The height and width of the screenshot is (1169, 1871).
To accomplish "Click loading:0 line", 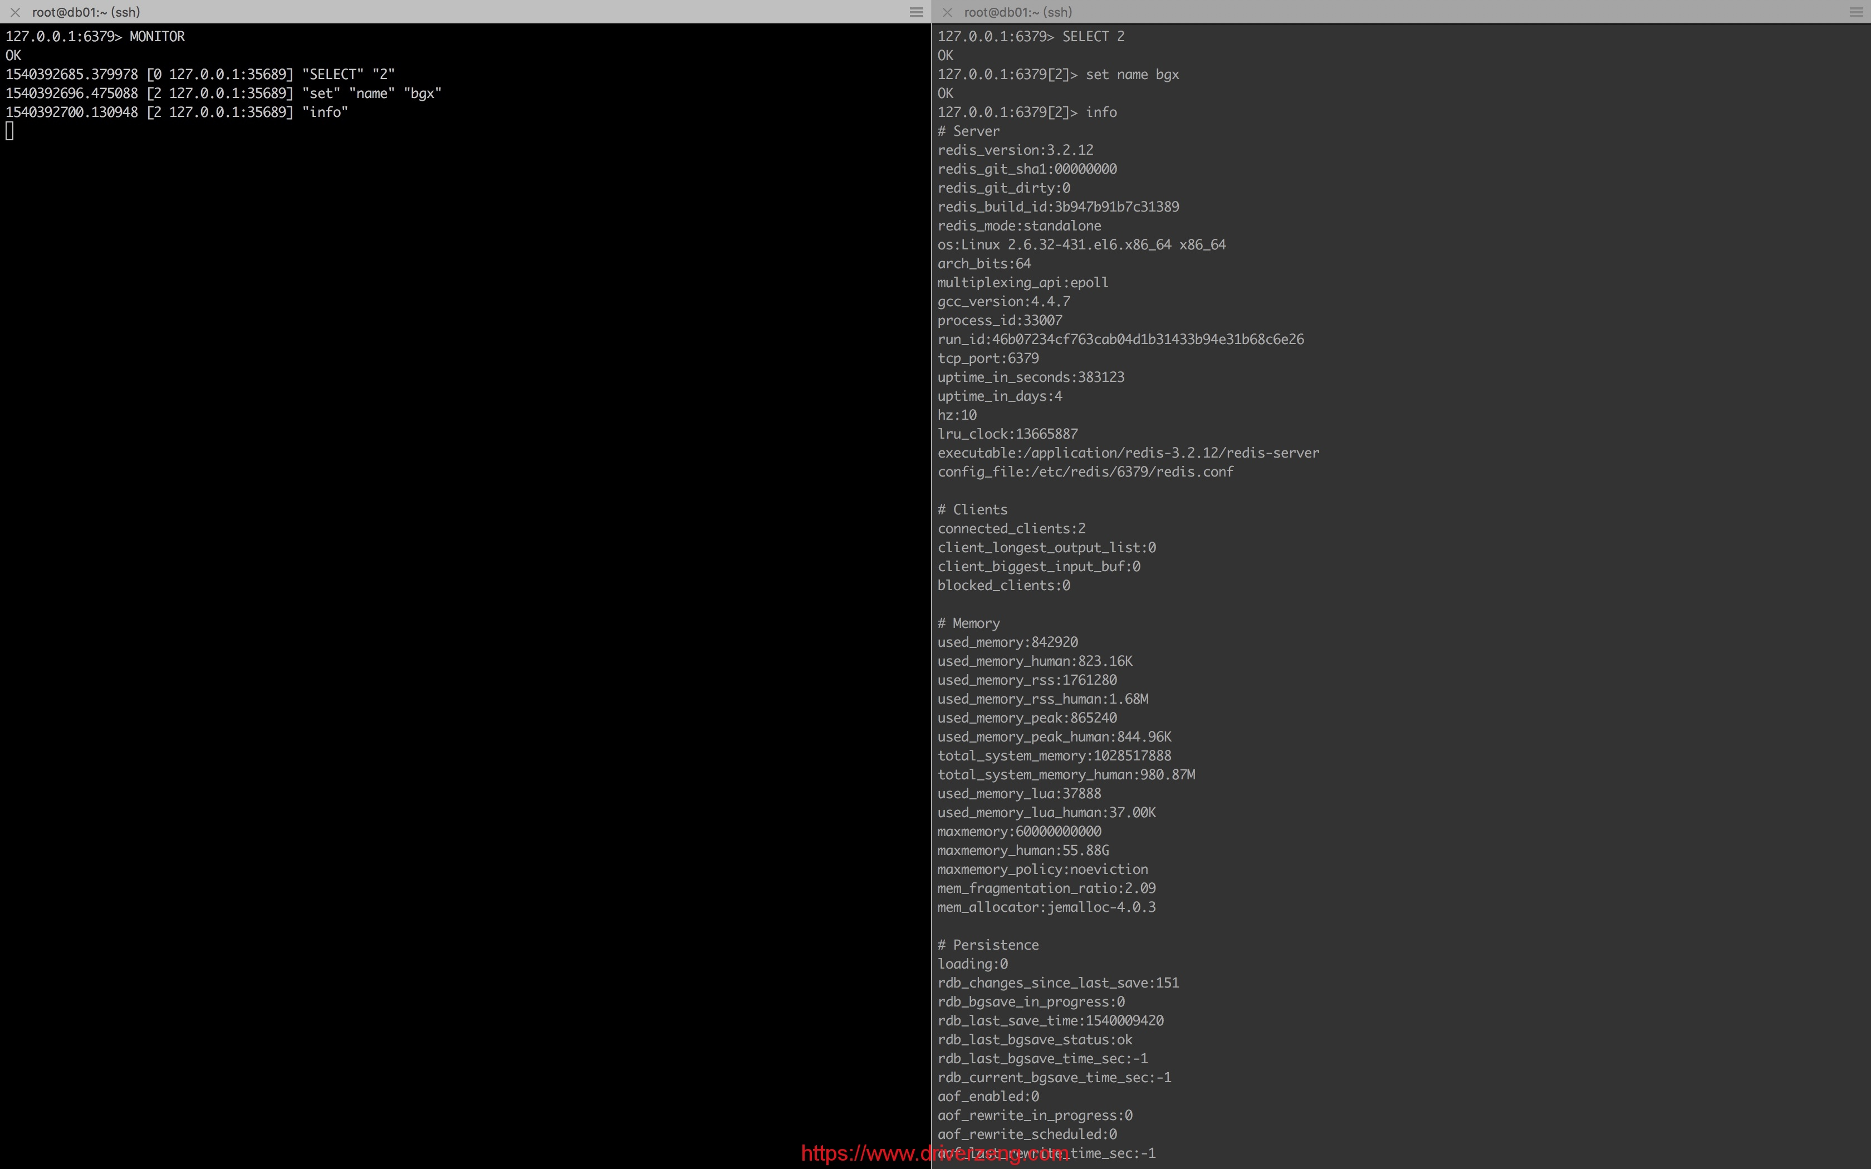I will [x=973, y=964].
